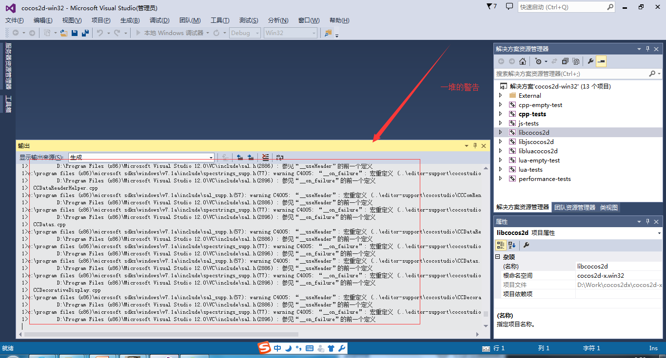Save the current file via the floppy icon
The height and width of the screenshot is (358, 666).
[75, 33]
